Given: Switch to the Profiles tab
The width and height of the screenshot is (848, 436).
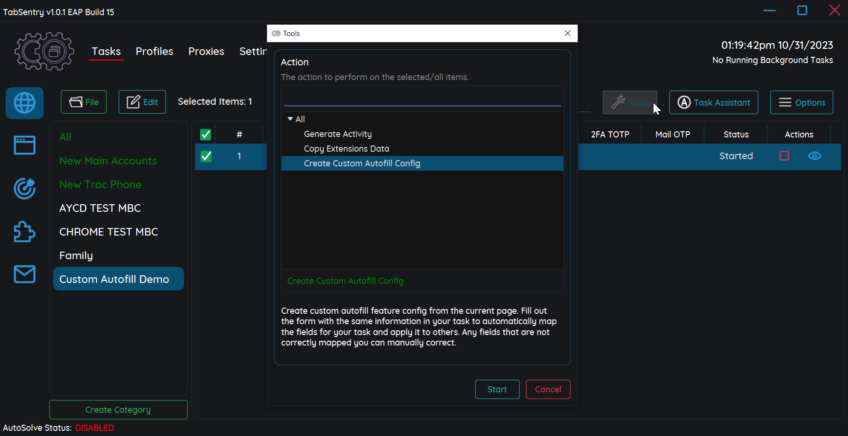Looking at the screenshot, I should click(154, 51).
